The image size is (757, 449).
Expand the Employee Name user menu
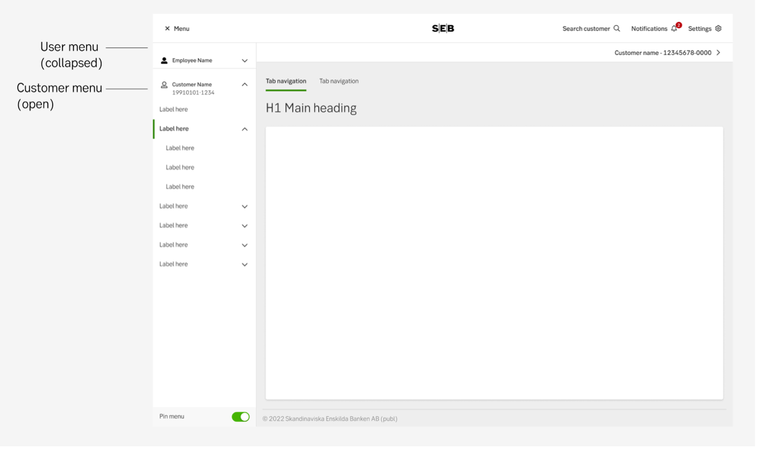[244, 60]
